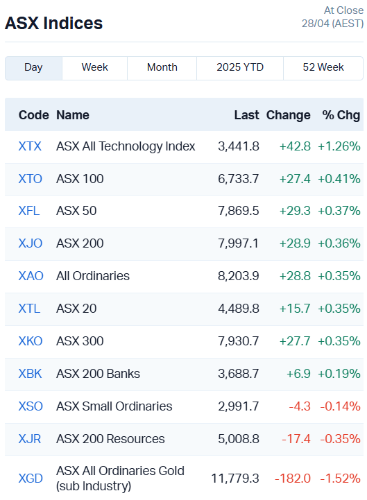Screen dimensions: 367x500
Task: Open the XKO index link
Action: [x=31, y=341]
